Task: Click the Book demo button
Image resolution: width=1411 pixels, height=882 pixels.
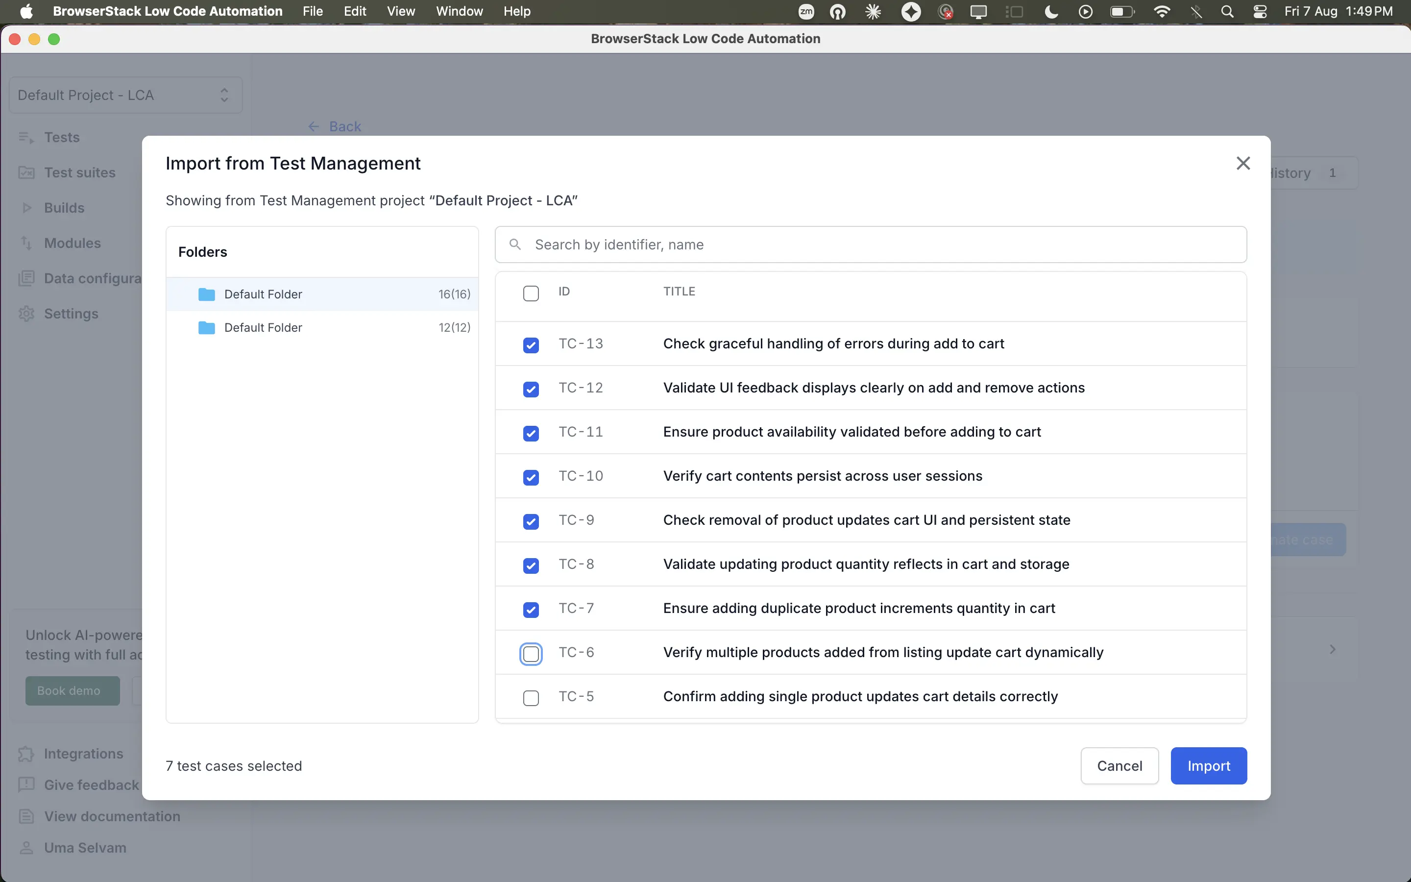Action: coord(73,691)
